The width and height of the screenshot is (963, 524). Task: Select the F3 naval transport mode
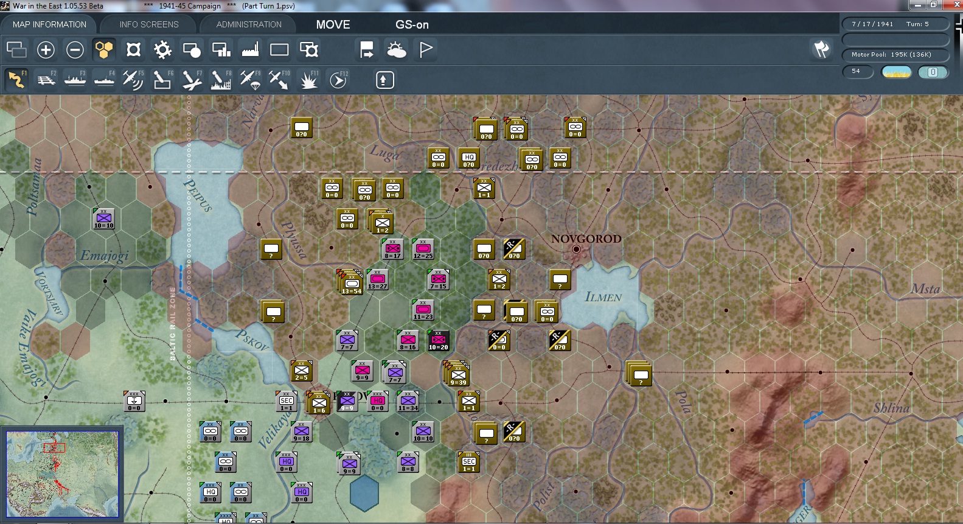[x=75, y=80]
